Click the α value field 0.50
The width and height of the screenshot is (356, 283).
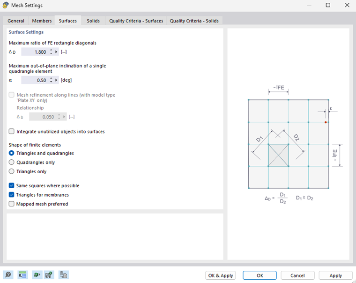click(35, 80)
